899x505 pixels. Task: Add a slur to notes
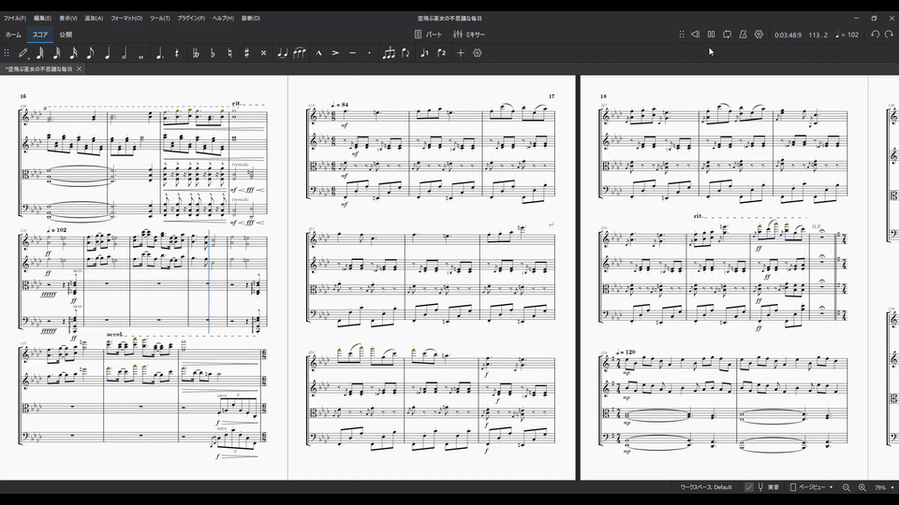(300, 52)
